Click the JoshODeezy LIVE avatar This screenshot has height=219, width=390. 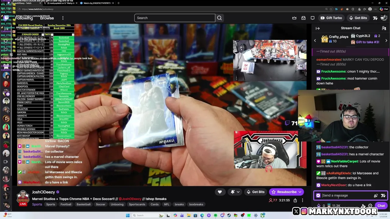coord(23,198)
